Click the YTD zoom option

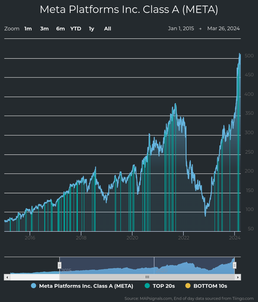76,29
